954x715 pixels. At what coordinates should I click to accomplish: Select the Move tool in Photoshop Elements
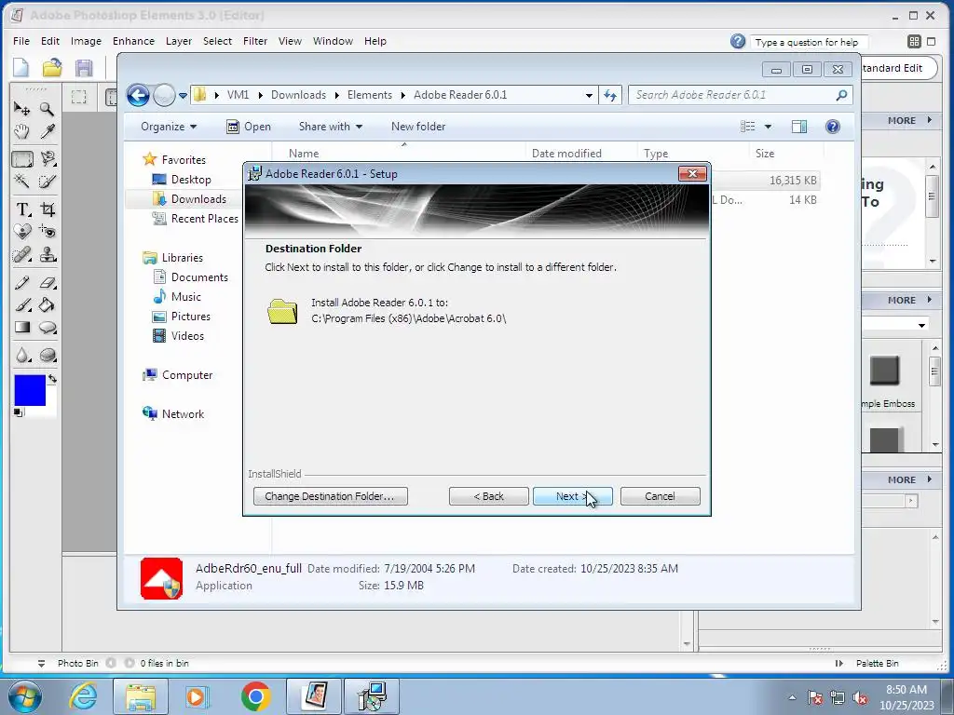click(x=22, y=109)
